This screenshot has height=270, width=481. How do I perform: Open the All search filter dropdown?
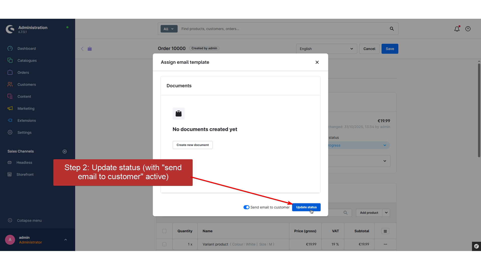click(x=169, y=29)
